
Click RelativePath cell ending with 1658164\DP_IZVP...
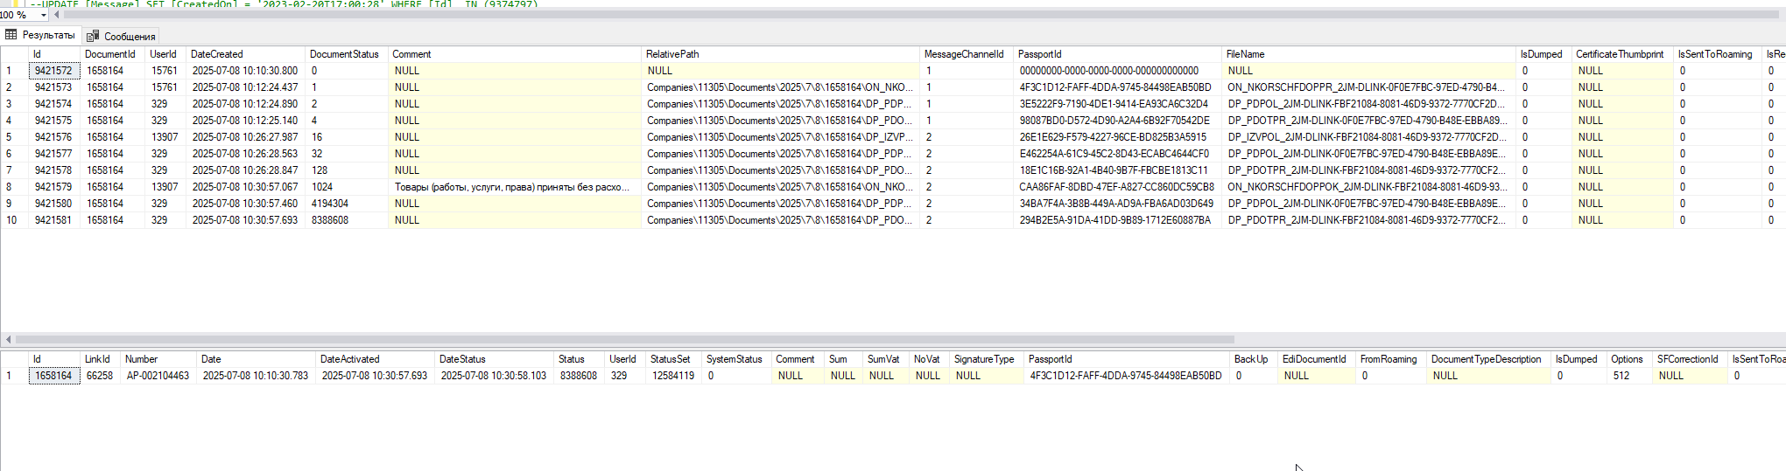click(780, 137)
